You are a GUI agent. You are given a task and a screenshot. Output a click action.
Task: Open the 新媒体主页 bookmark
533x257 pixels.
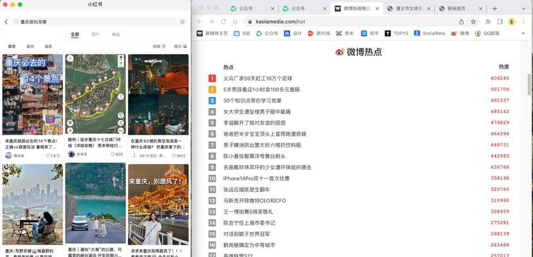pos(212,33)
